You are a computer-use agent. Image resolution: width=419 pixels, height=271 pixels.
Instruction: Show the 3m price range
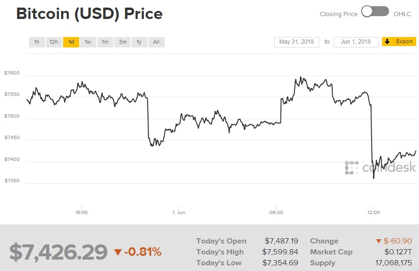(x=122, y=42)
